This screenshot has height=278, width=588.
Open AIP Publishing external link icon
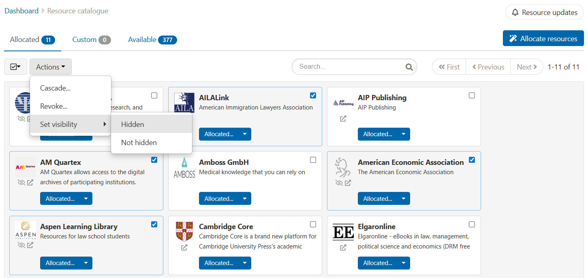(x=343, y=119)
